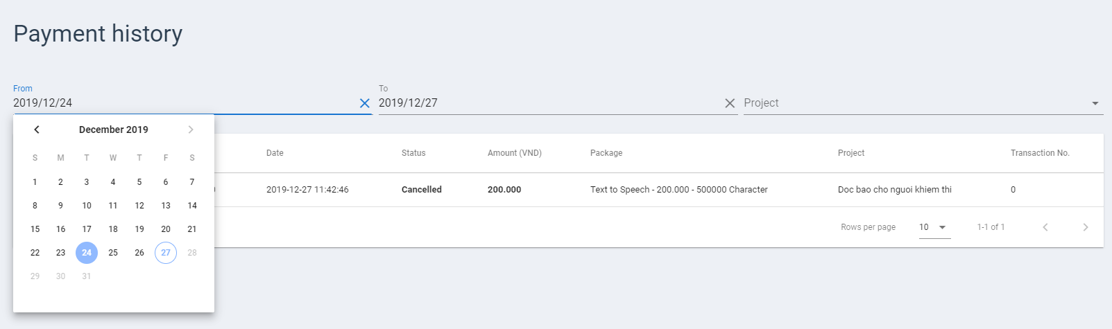Go to next month in calendar
The image size is (1112, 329).
coord(191,130)
